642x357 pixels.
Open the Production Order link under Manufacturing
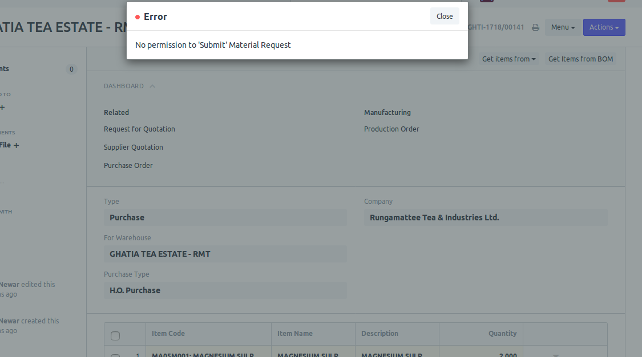391,129
